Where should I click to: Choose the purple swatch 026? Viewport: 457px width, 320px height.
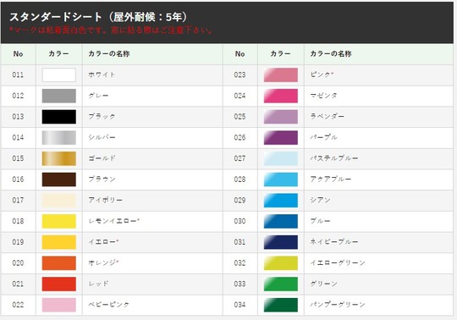[x=281, y=137]
